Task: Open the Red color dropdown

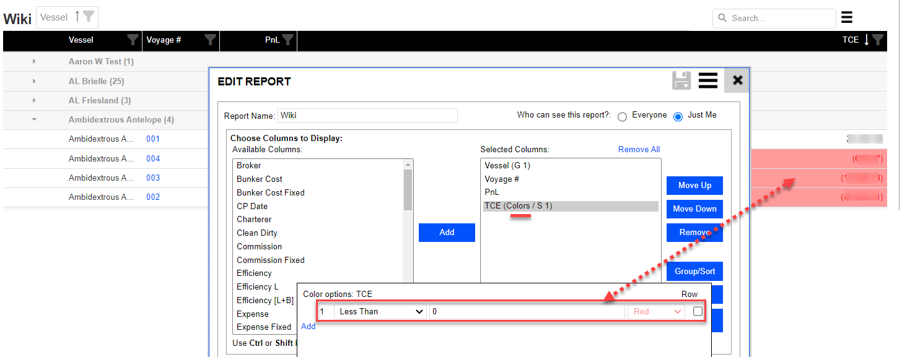Action: tap(656, 311)
